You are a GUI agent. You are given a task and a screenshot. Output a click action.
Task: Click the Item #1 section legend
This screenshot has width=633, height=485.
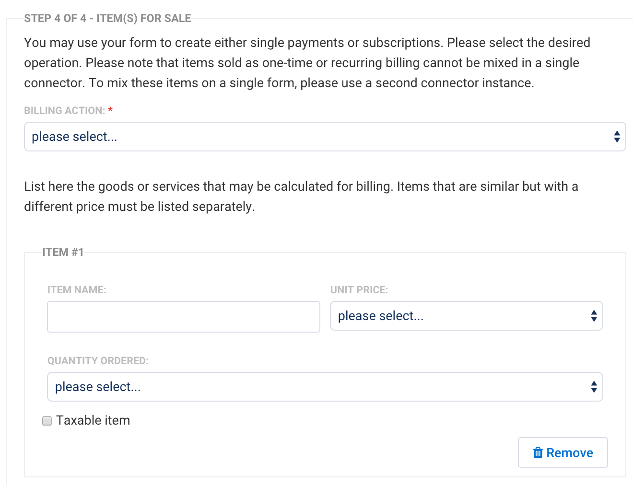(x=63, y=252)
